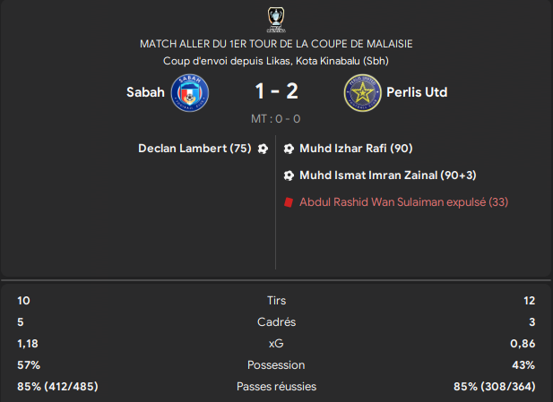The image size is (553, 402).
Task: Click the goal icon next to Muhd Izhar Rafi
Action: tap(289, 149)
